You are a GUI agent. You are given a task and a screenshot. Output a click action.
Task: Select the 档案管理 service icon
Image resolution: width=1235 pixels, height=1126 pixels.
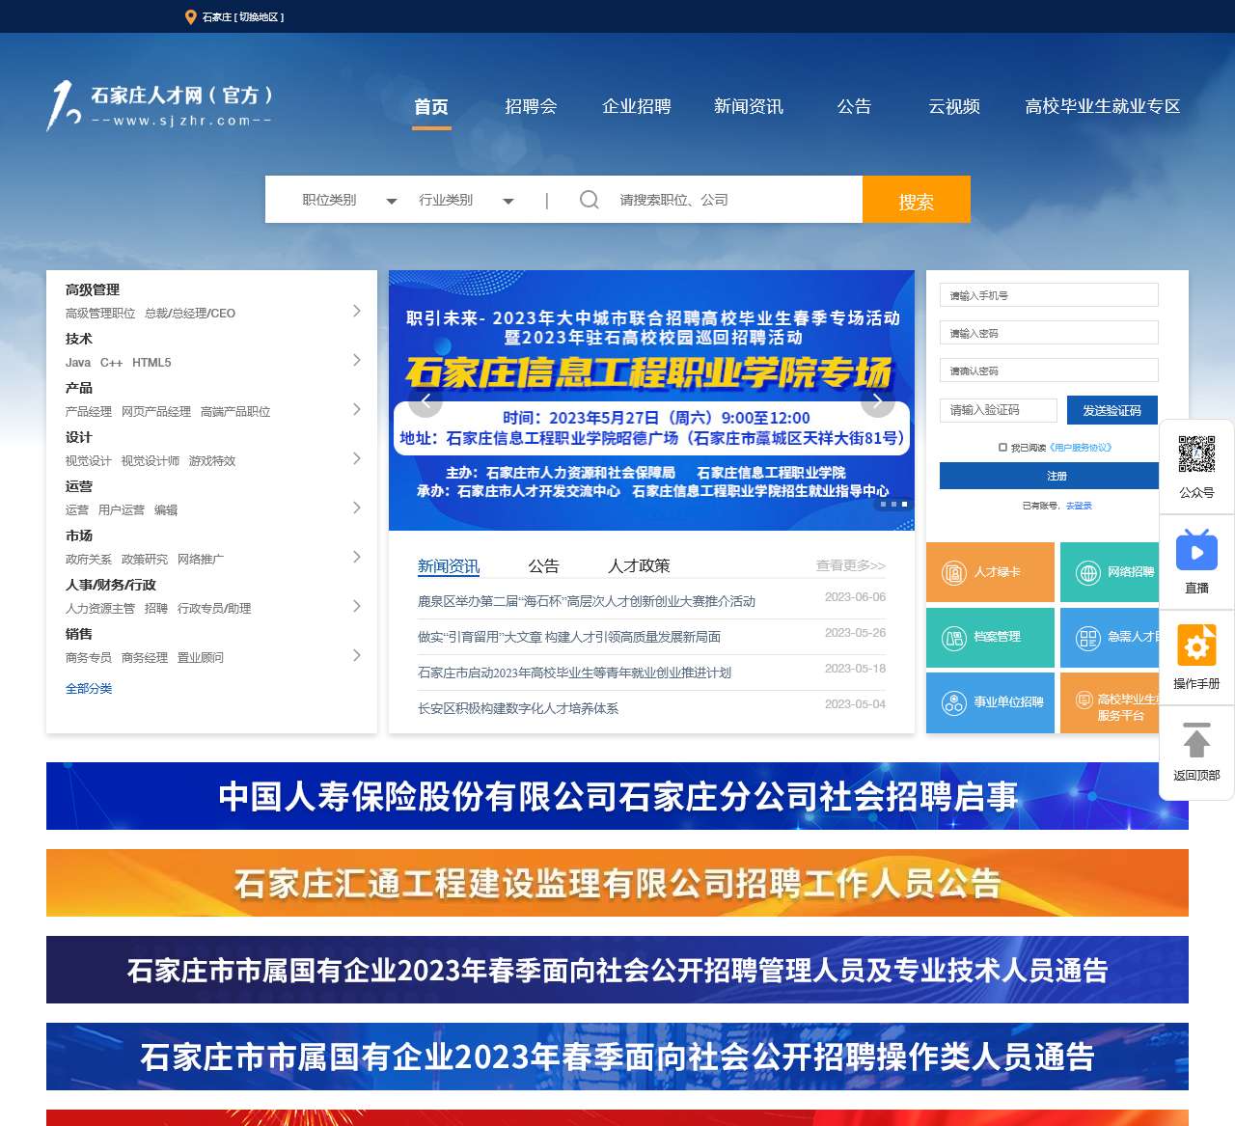click(x=953, y=638)
